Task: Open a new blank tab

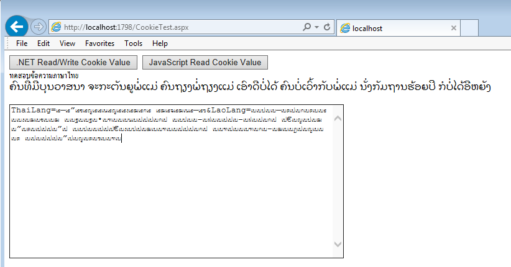Action: click(x=469, y=28)
